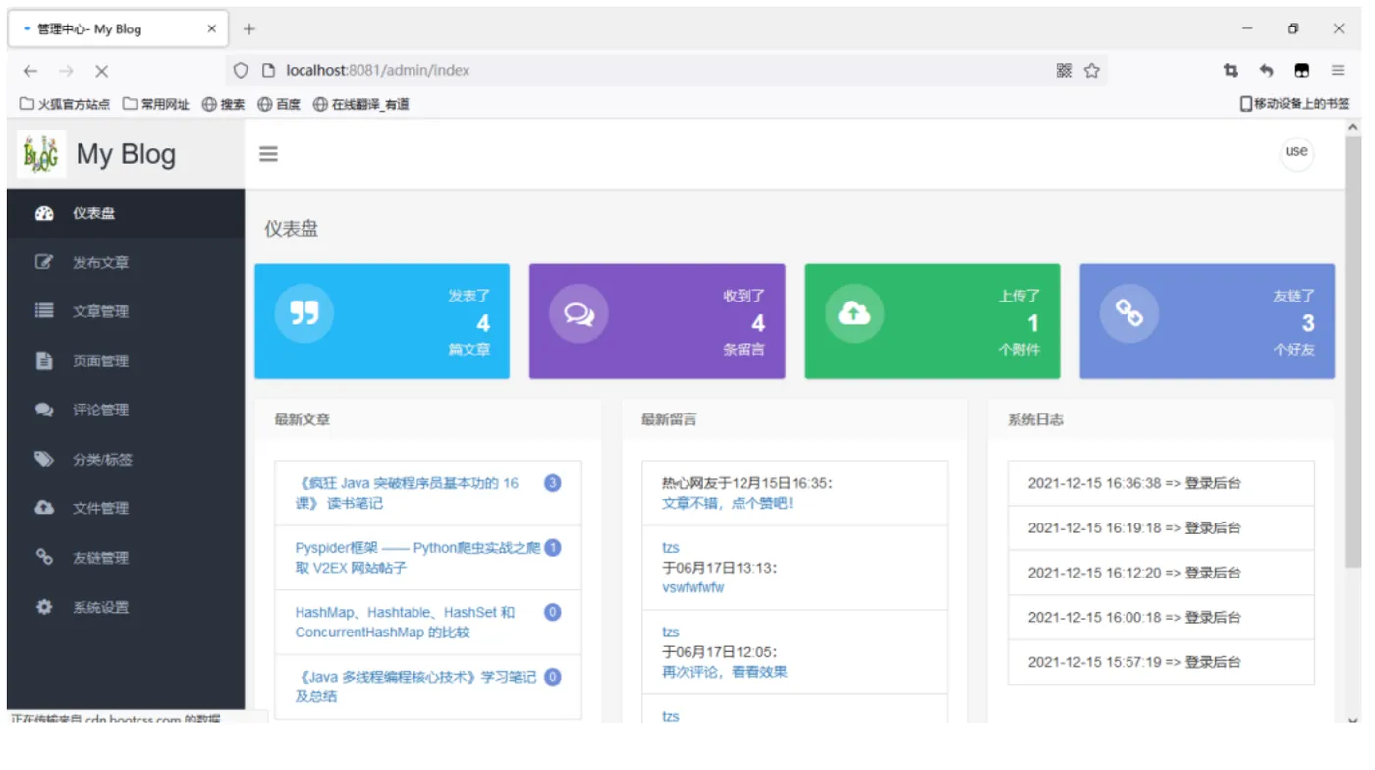1375x770 pixels.
Task: Open 分类/标签 in the sidebar
Action: [126, 459]
